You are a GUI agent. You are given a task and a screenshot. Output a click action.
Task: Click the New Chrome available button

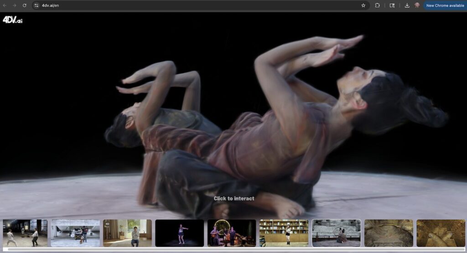(x=445, y=5)
